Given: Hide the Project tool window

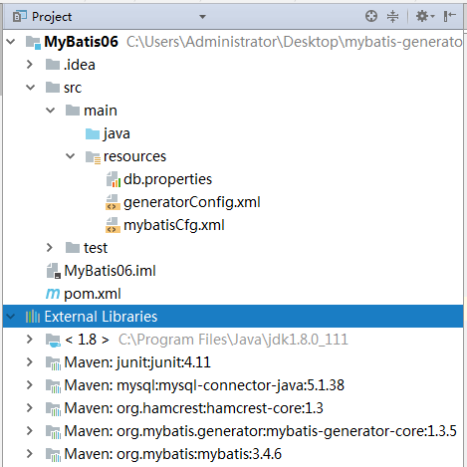Looking at the screenshot, I should [449, 16].
